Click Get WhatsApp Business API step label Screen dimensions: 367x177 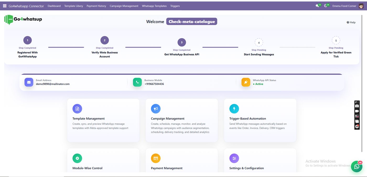coord(182,54)
